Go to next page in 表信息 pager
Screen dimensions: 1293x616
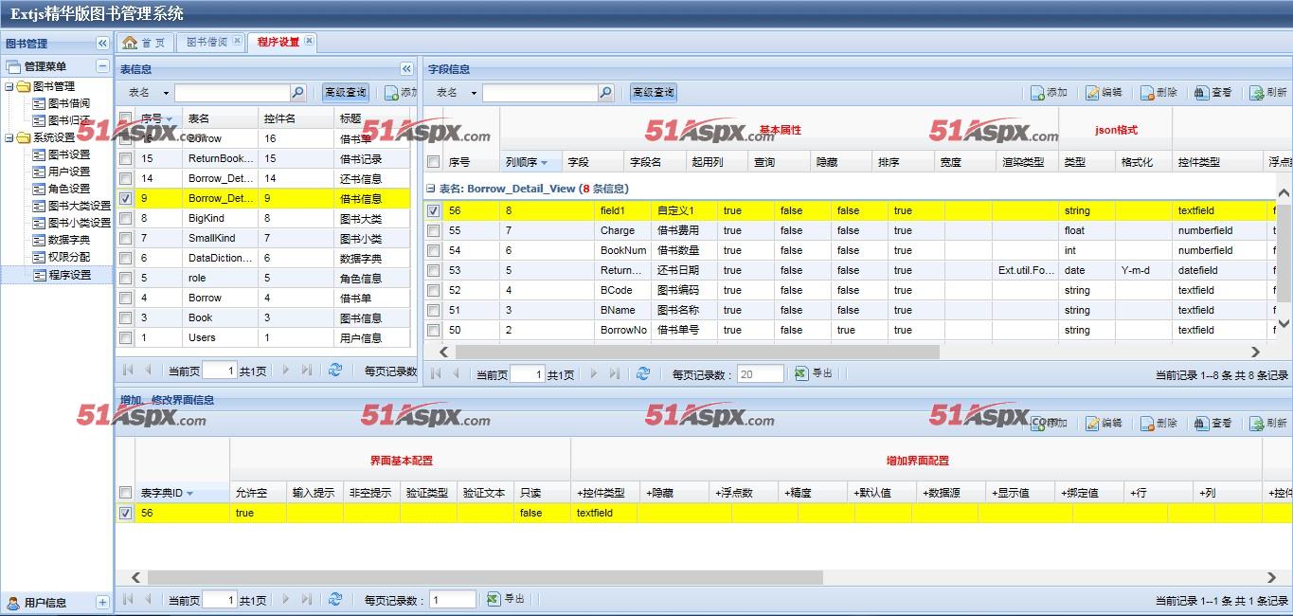pyautogui.click(x=286, y=371)
